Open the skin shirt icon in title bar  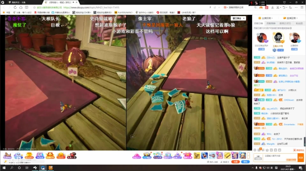click(284, 3)
